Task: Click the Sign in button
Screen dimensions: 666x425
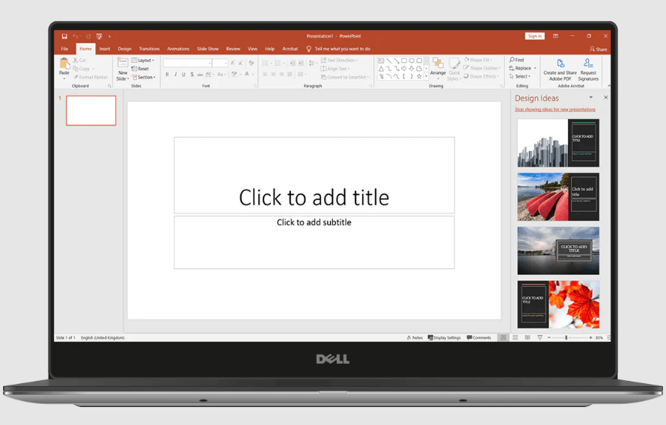Action: click(x=535, y=36)
